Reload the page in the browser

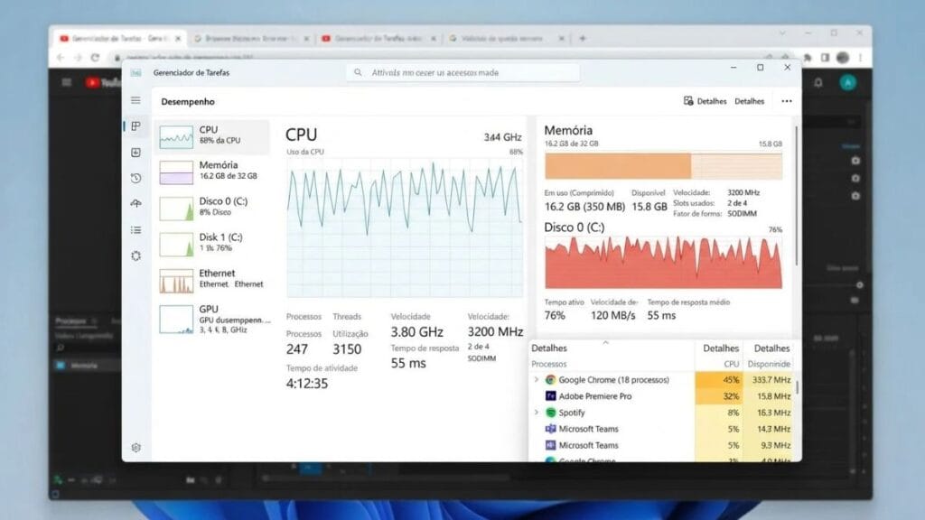95,57
